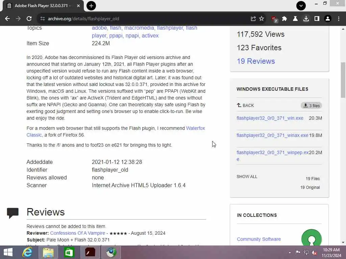
Task: Open the Windows Start button
Action: [8, 252]
